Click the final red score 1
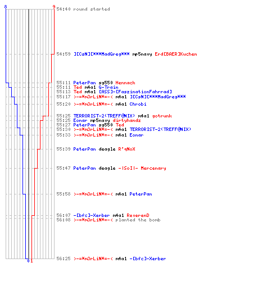This screenshot has height=281, width=253. (x=31, y=261)
